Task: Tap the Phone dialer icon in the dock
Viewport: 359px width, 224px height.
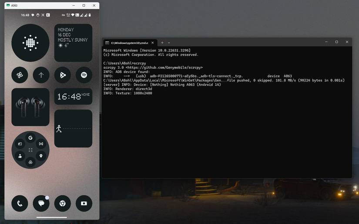Action: click(x=20, y=203)
